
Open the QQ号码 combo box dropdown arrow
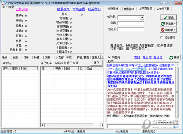142,18
